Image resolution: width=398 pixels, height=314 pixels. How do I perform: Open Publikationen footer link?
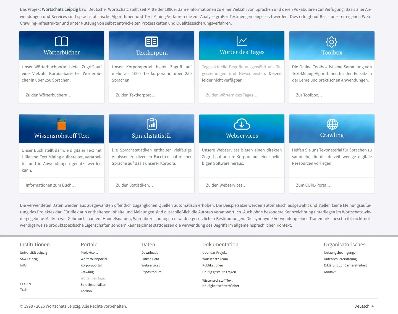[213, 265]
